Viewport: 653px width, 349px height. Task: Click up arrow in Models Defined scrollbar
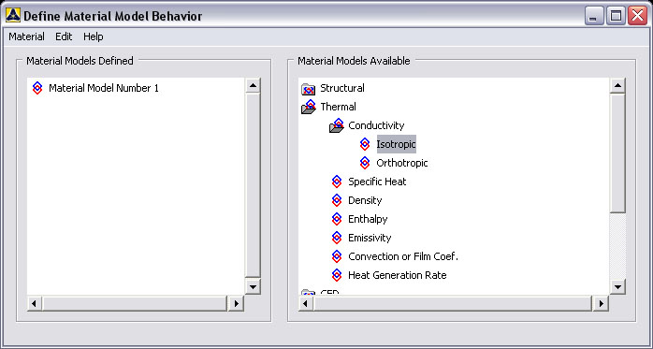253,85
